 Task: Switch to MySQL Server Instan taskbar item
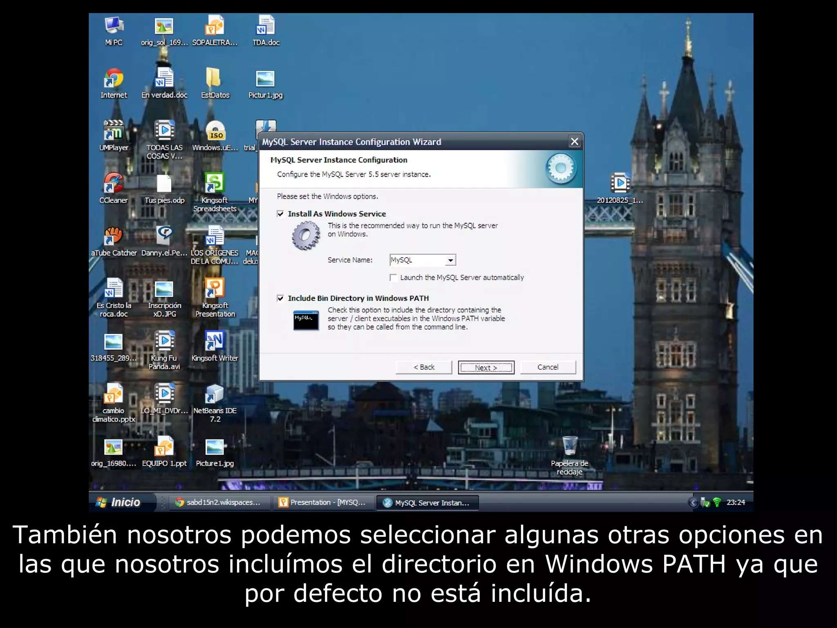pyautogui.click(x=427, y=502)
